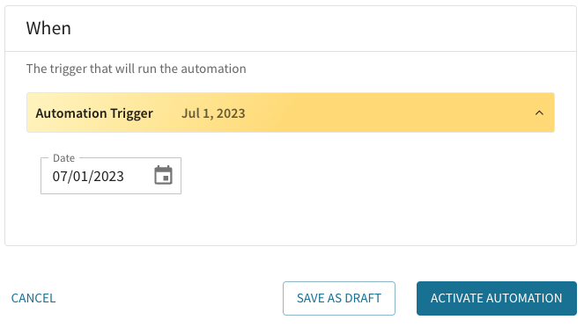
Task: Fold the trigger panel using the up arrow
Action: 539,113
